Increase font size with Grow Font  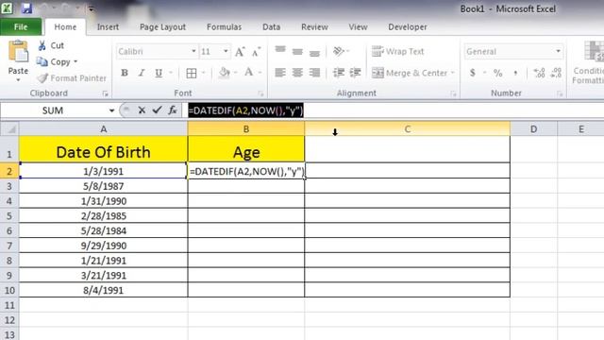point(240,52)
